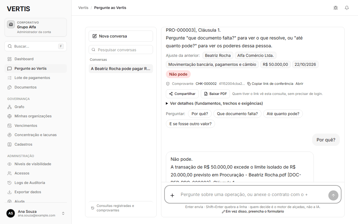Click the magnifier icon in Buscar field

pyautogui.click(x=10, y=46)
